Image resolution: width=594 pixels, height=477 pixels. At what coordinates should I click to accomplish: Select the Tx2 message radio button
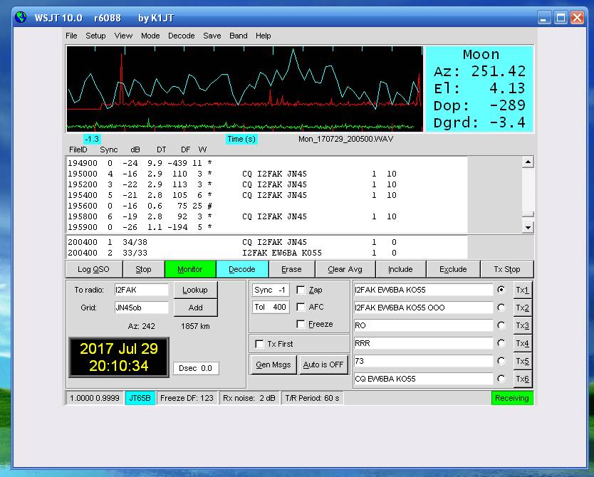[x=502, y=308]
